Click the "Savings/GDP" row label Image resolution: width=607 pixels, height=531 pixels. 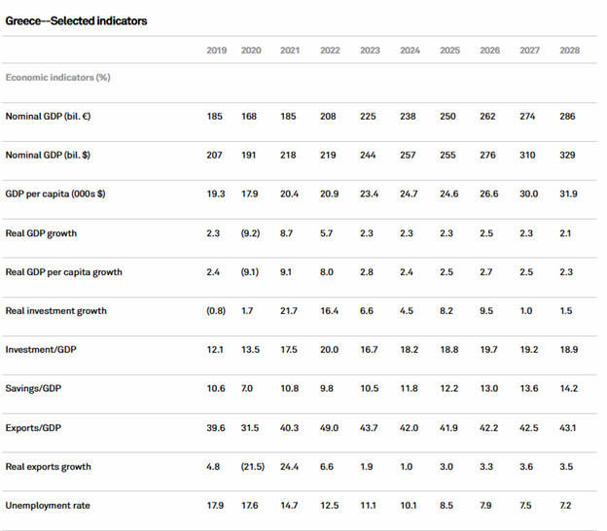pyautogui.click(x=37, y=389)
